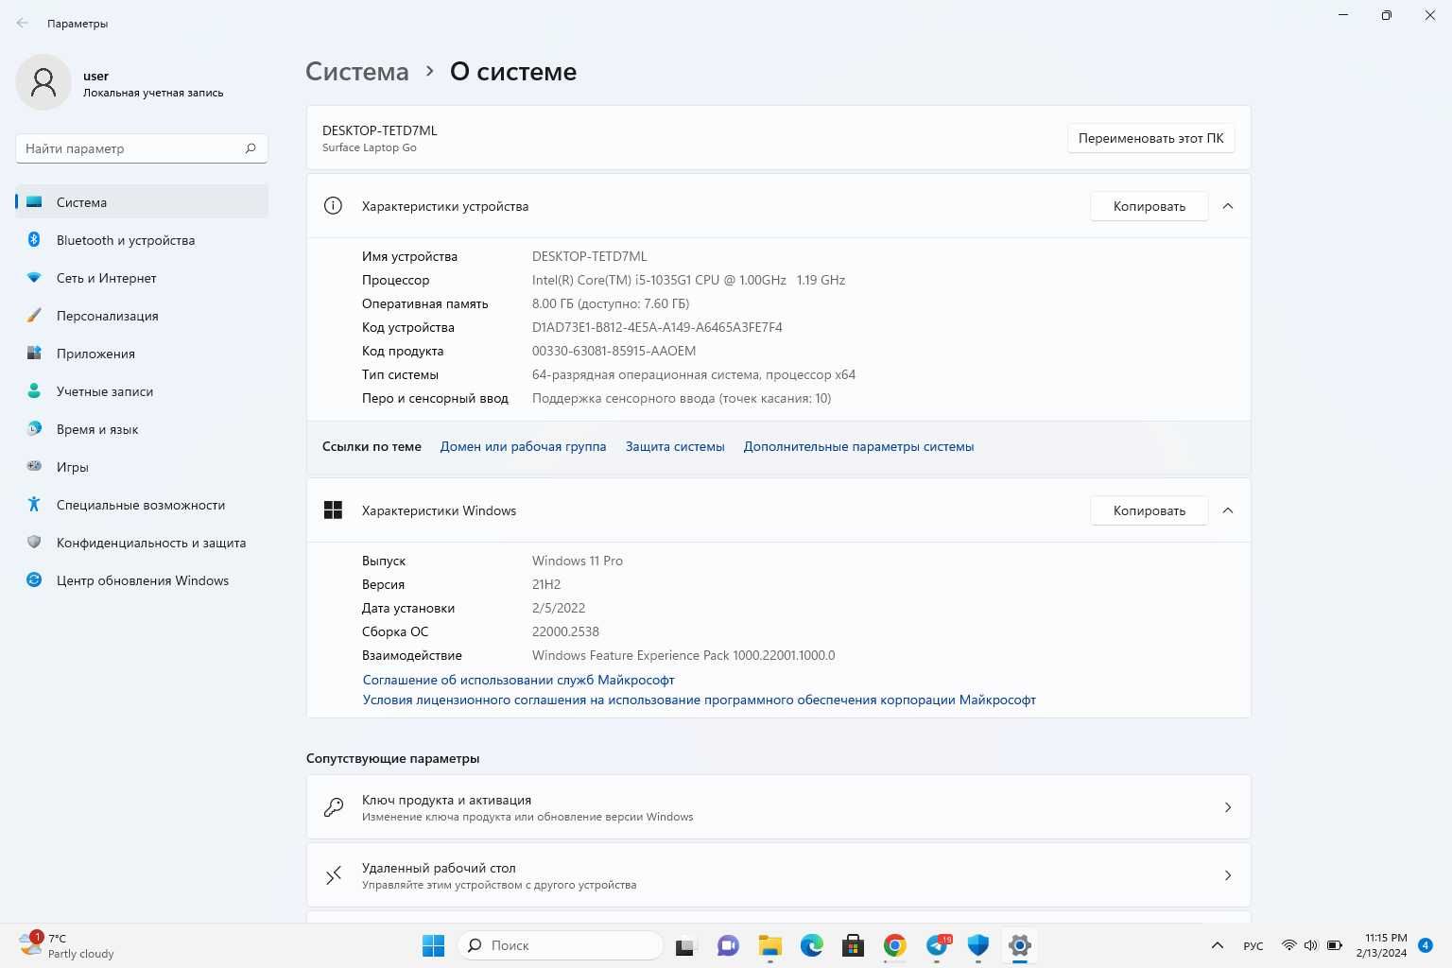Image resolution: width=1452 pixels, height=968 pixels.
Task: Open File Explorer from taskbar
Action: tap(770, 945)
